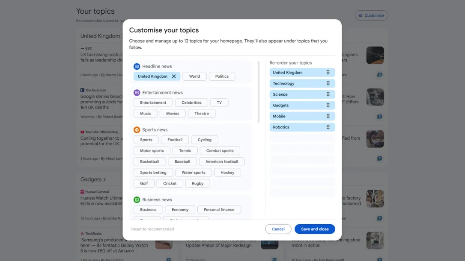
Task: Add the Hockey topic chip
Action: click(227, 173)
